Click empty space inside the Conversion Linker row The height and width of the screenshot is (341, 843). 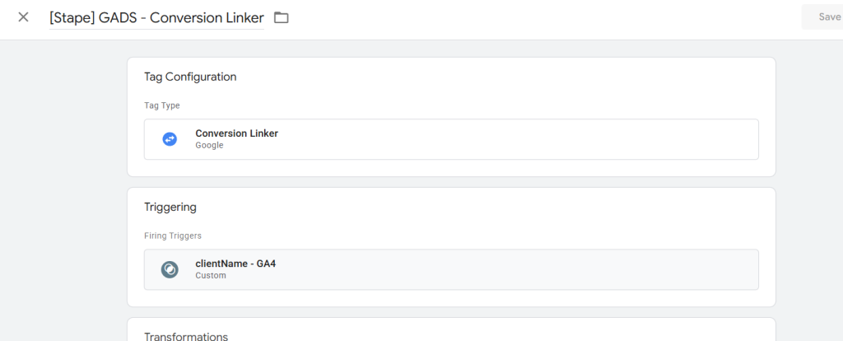tap(510, 139)
